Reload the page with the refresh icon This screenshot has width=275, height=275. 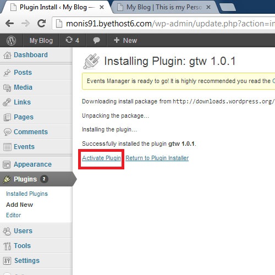[x=41, y=23]
